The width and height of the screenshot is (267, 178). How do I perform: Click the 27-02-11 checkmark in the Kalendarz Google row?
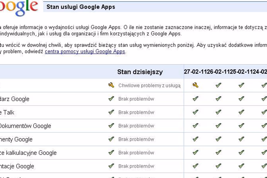195,99
